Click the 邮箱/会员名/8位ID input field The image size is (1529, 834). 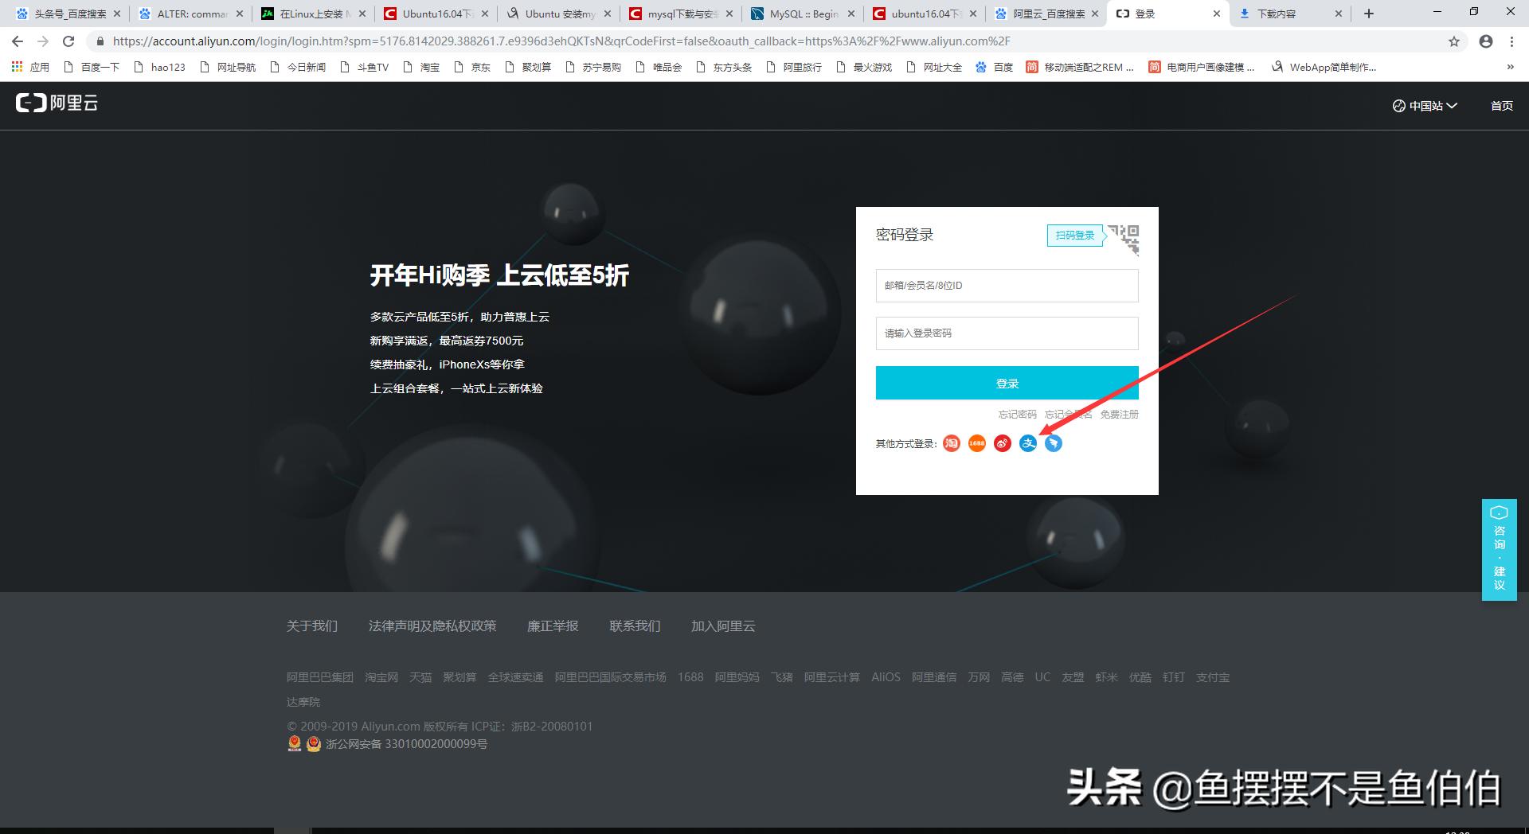(1006, 285)
